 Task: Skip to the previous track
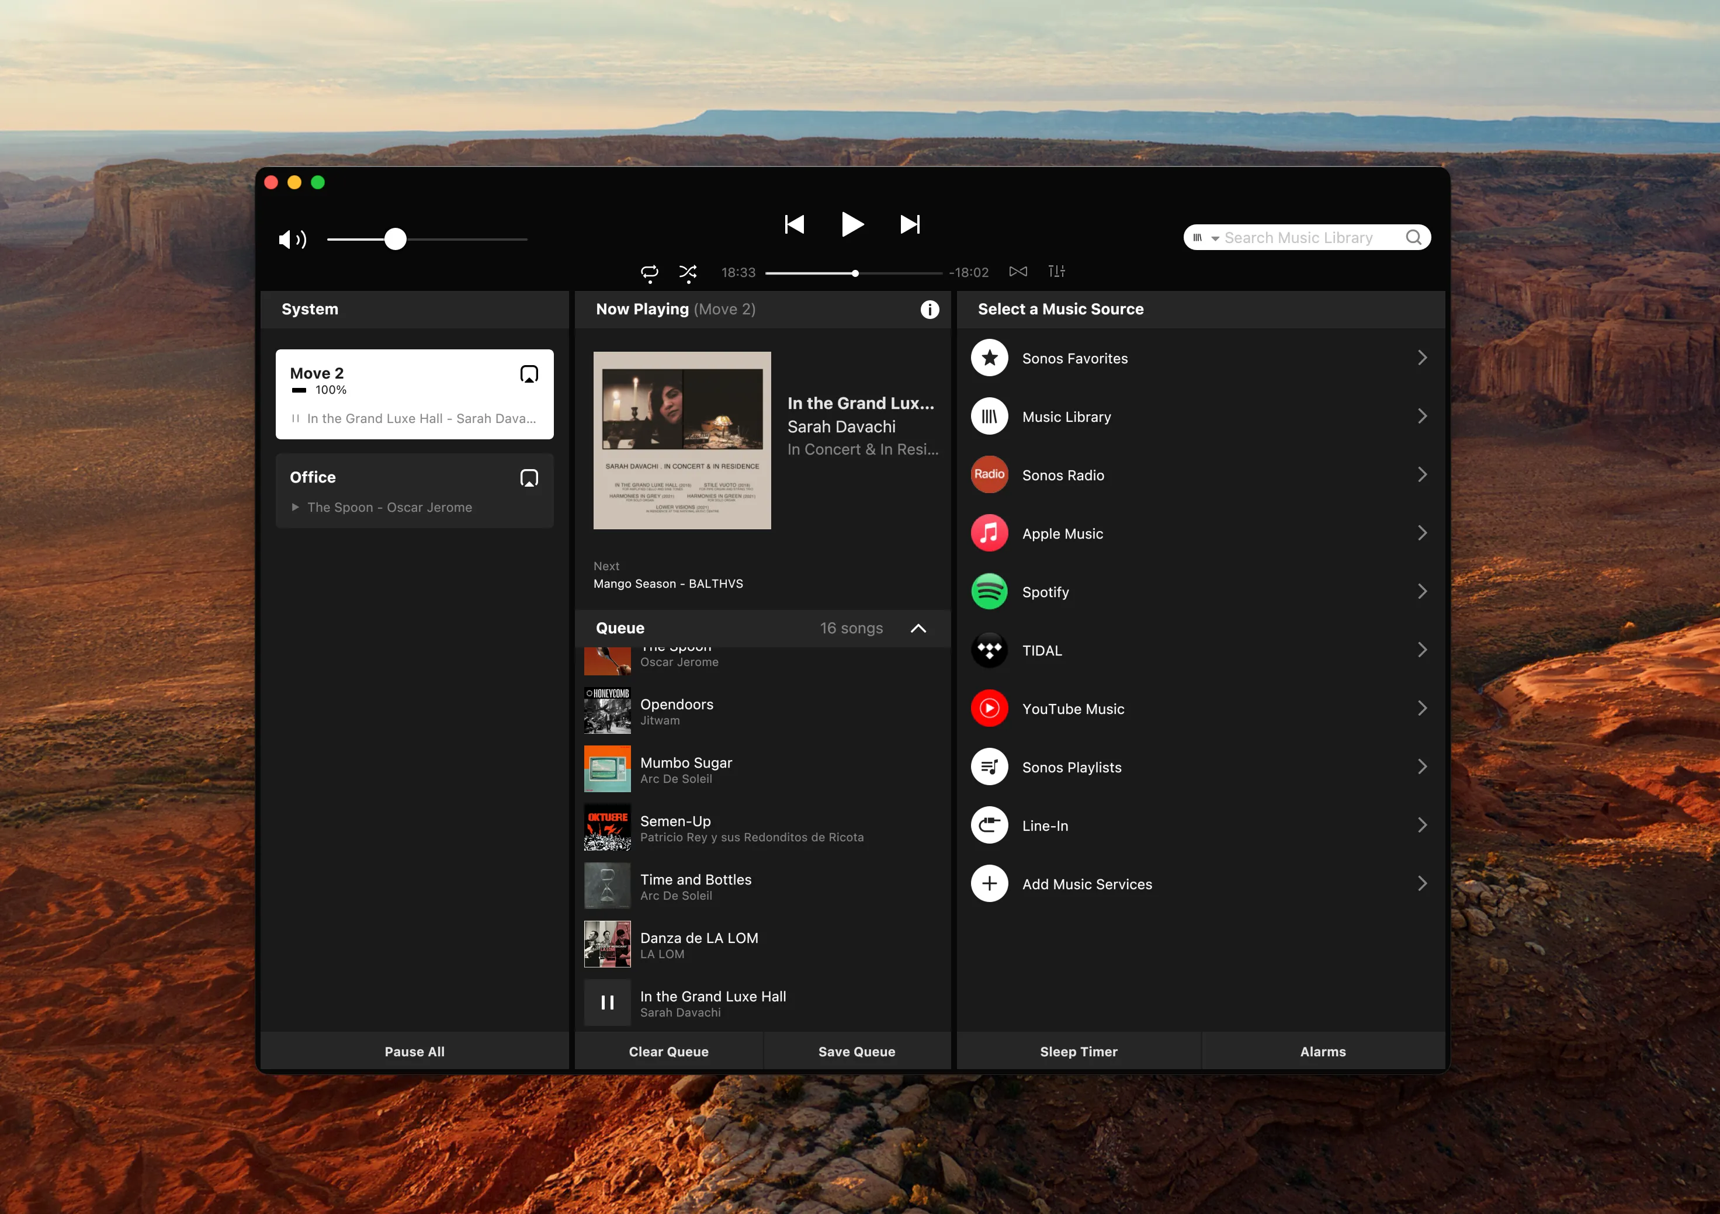(794, 224)
